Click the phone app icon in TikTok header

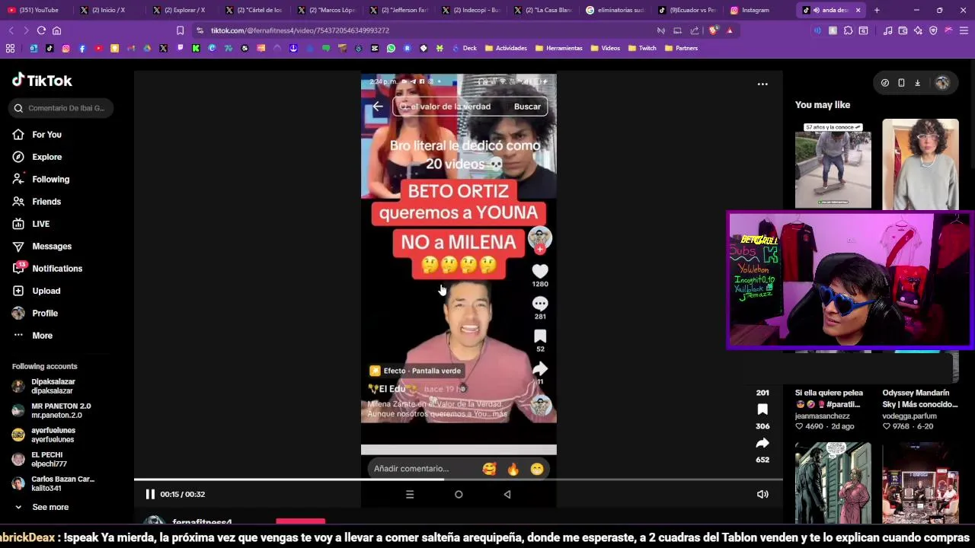tap(901, 83)
